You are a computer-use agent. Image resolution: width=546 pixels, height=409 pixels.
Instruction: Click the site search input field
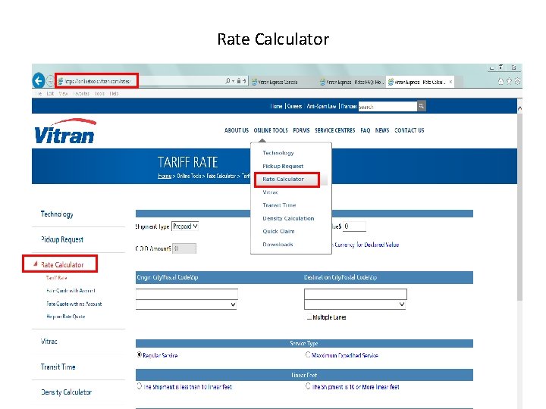pos(388,107)
